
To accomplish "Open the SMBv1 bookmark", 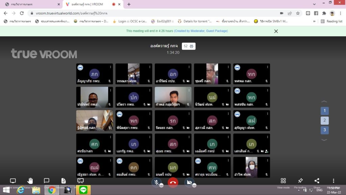I will tap(271, 21).
